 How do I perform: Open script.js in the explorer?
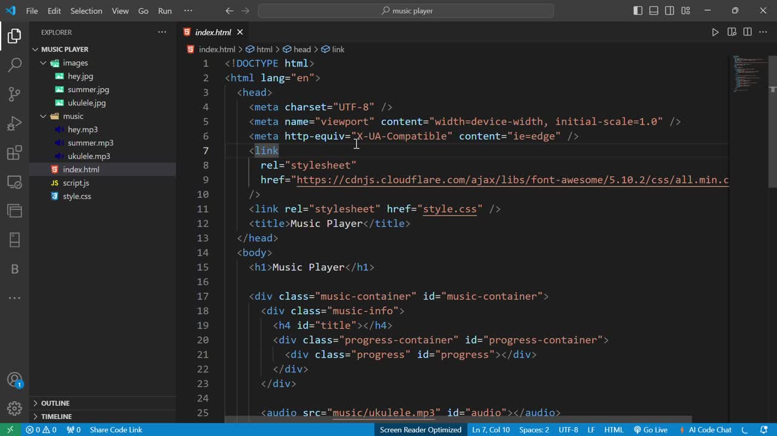tap(76, 183)
